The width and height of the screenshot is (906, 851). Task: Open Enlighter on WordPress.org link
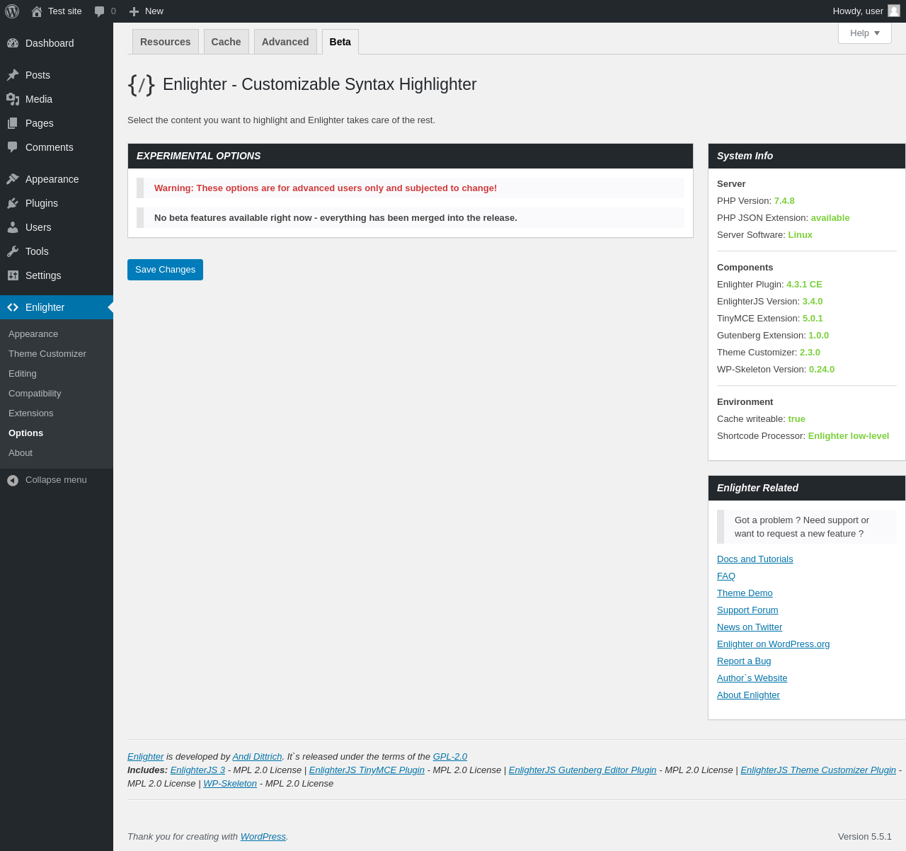[774, 644]
